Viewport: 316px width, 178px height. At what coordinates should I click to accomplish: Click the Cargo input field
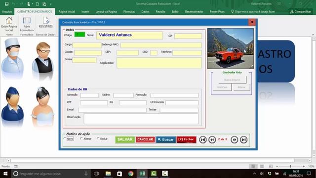[87, 45]
